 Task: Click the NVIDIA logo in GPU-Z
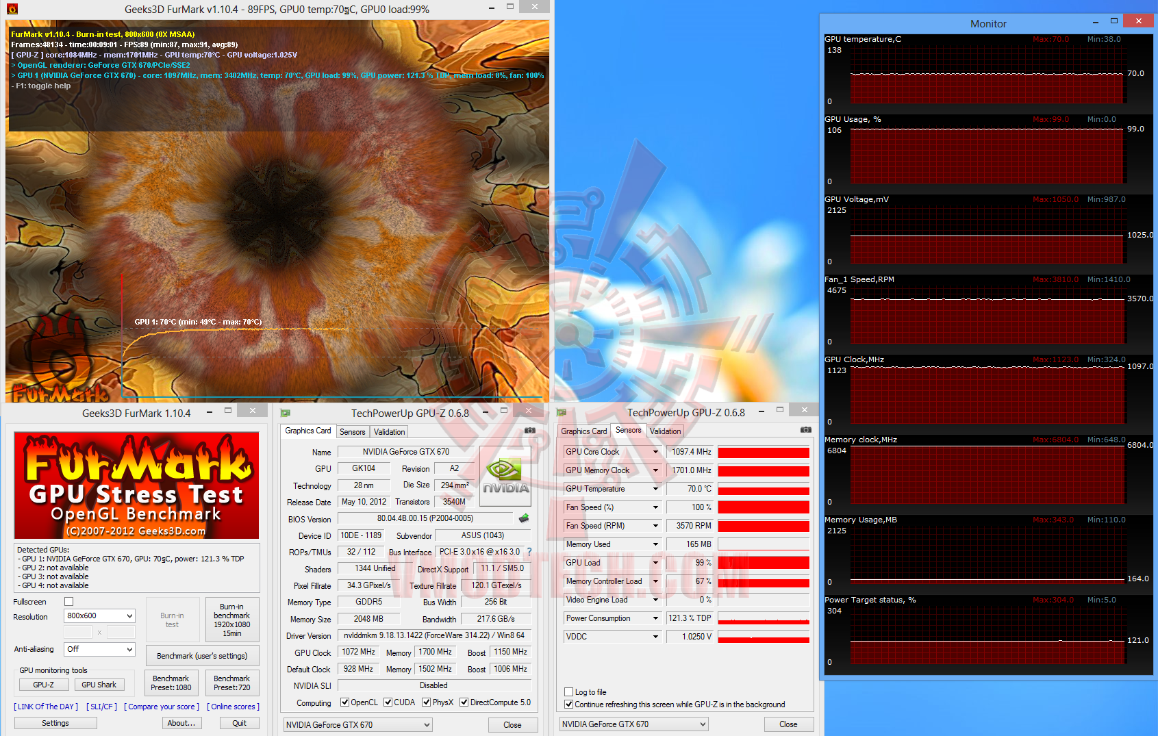click(505, 476)
